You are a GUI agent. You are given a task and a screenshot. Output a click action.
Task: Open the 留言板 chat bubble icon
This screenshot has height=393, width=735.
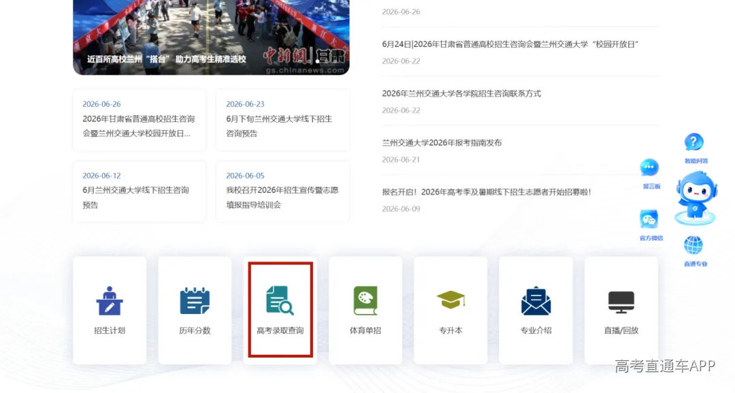click(x=650, y=168)
